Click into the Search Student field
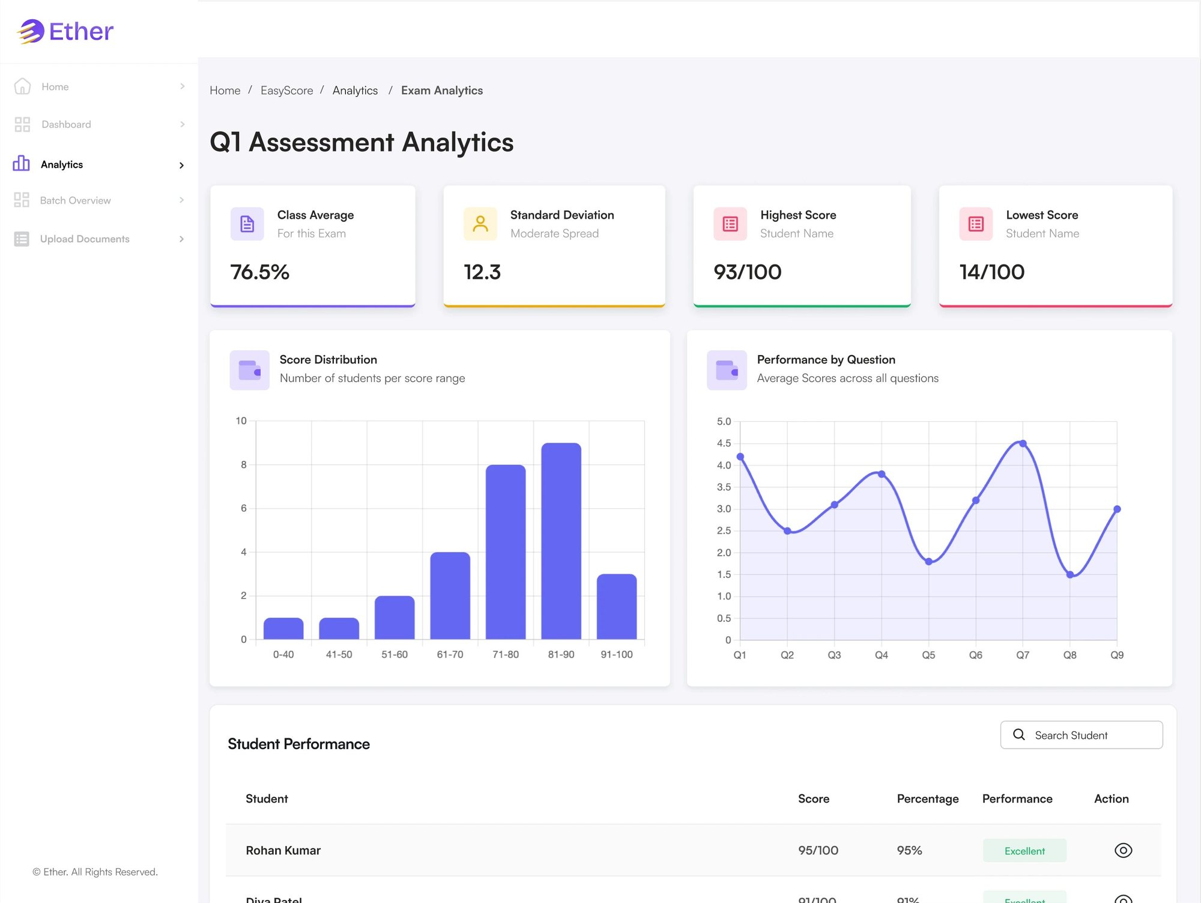 pos(1081,735)
